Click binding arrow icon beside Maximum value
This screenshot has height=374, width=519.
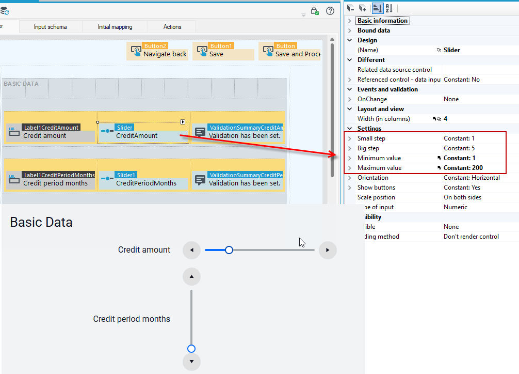(439, 168)
